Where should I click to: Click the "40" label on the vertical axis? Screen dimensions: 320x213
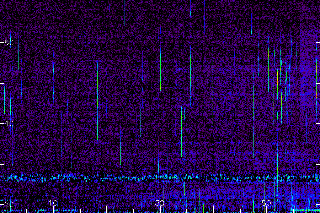(9, 123)
